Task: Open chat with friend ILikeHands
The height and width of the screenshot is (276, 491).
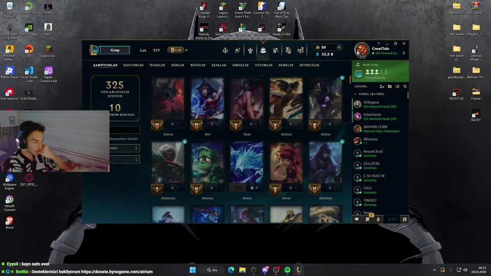Action: click(380, 117)
